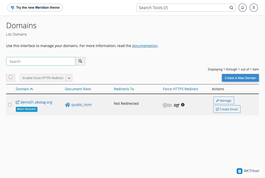The image size is (265, 178).
Task: Click the Main Domain badge
Action: (26, 109)
